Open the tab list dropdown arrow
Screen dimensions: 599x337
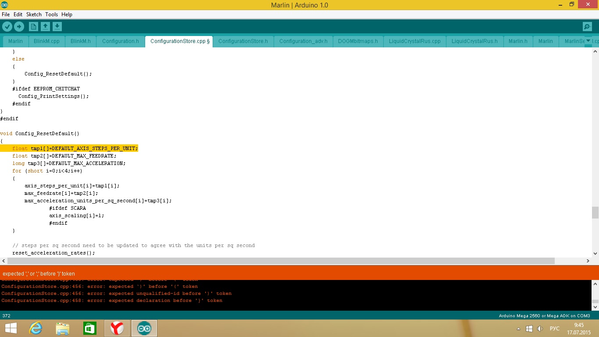(x=588, y=41)
